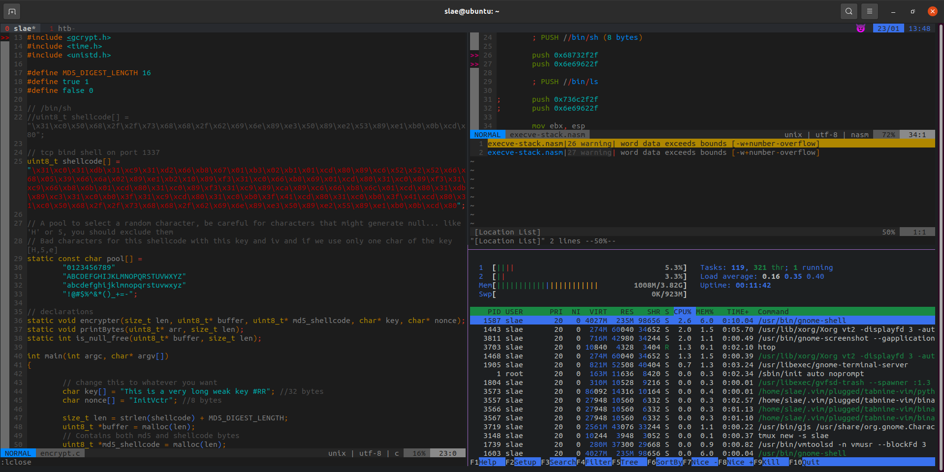
Task: Select htop process 1905 gnome-terminal-server row
Action: pyautogui.click(x=702, y=365)
